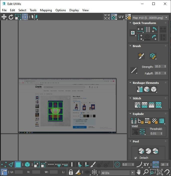Adjust the Brush Falloff spinner arrows
Image resolution: width=171 pixels, height=176 pixels.
click(x=165, y=73)
